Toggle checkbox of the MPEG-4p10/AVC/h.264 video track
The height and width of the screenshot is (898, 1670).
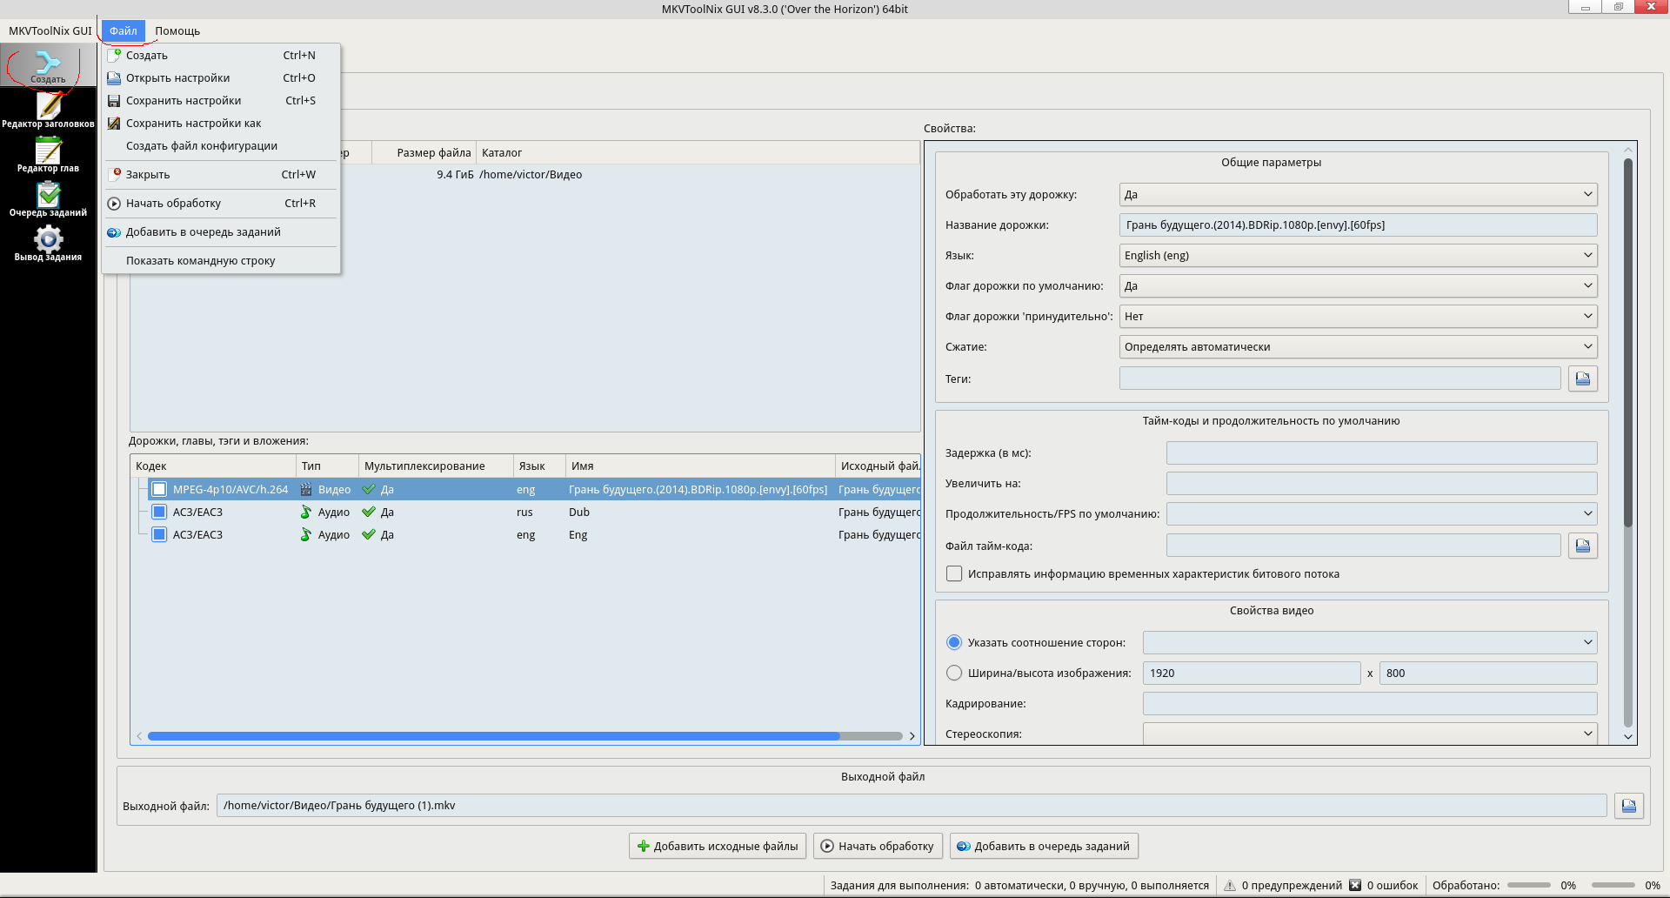(x=159, y=490)
